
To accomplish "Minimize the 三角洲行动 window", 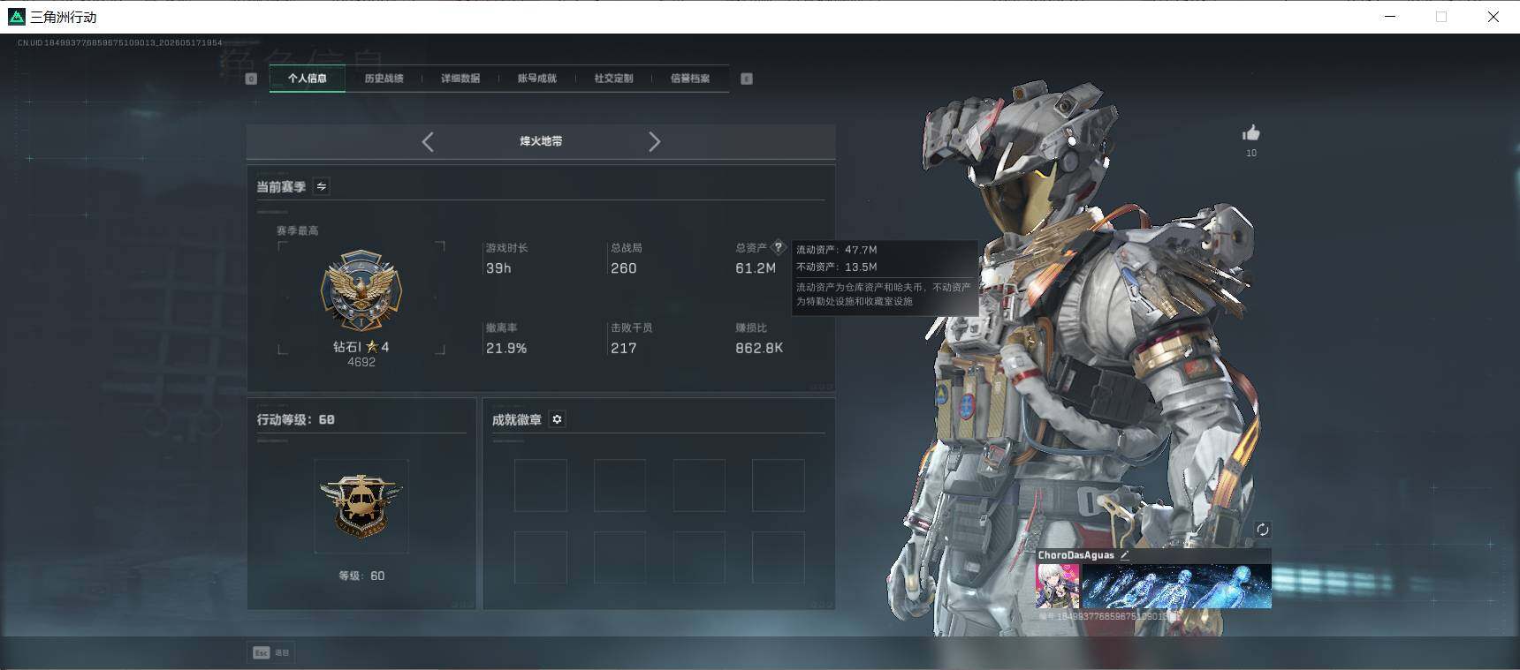I will pos(1390,17).
